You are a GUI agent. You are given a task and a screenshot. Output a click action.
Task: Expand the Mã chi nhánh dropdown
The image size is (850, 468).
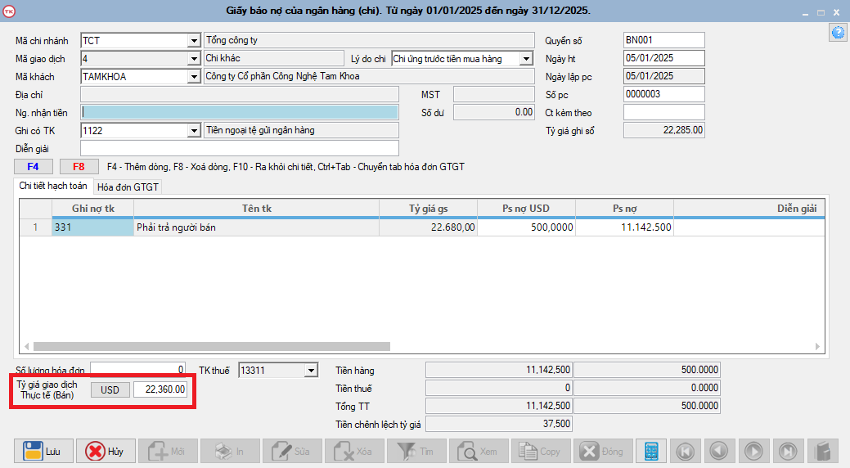[x=194, y=41]
